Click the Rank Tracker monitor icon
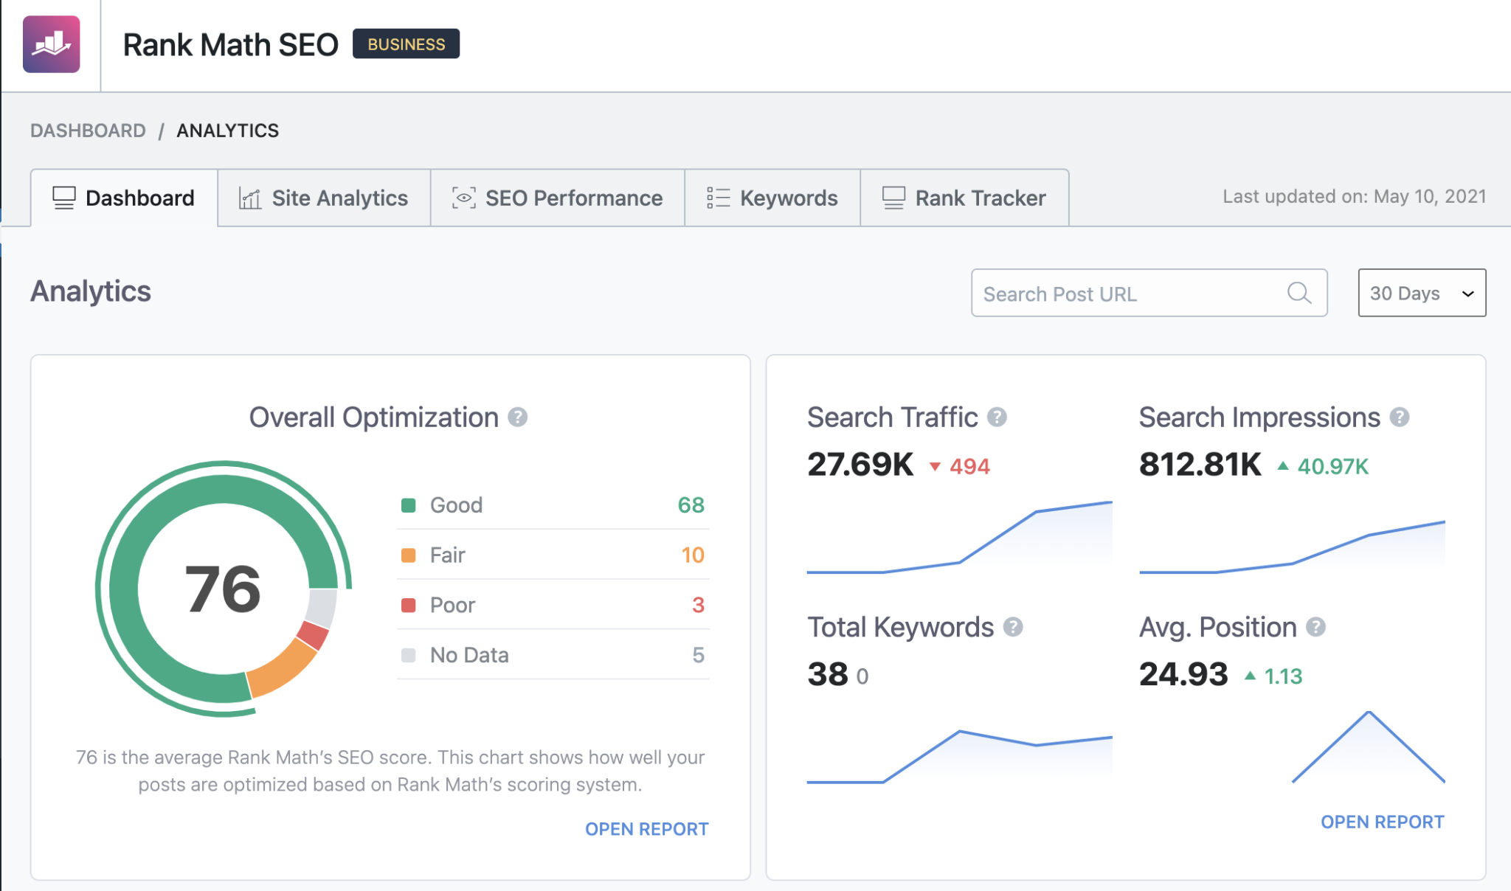 (x=893, y=198)
